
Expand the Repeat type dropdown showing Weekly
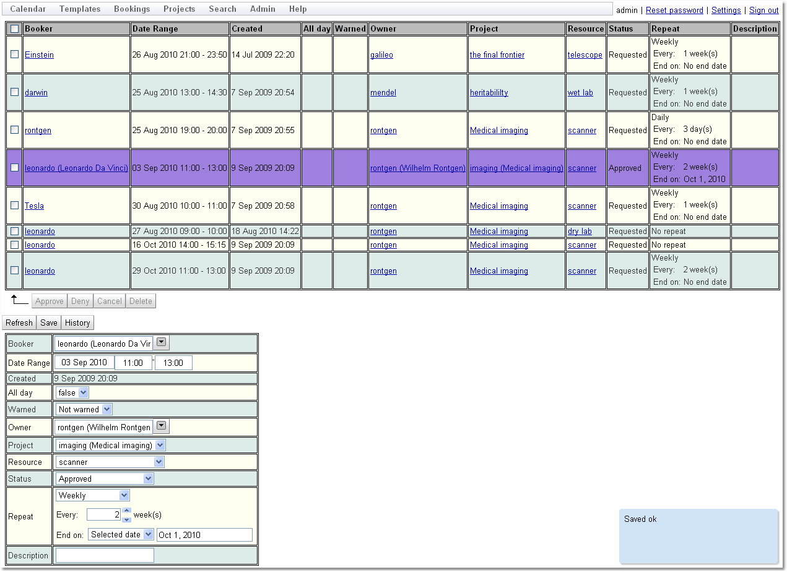pos(124,495)
